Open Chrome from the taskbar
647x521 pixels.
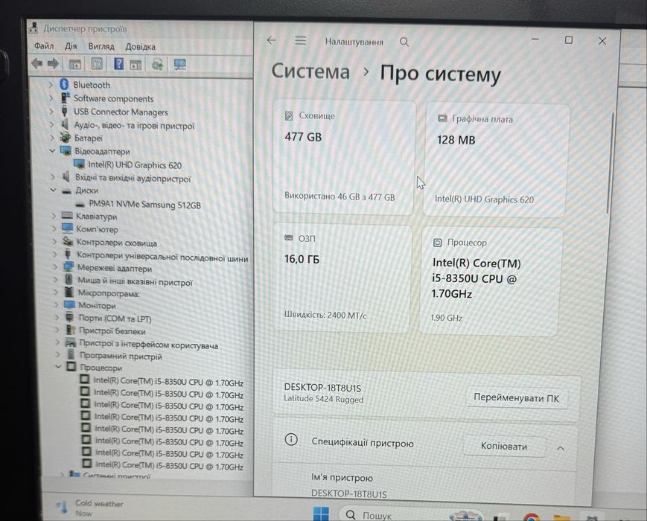(532, 517)
